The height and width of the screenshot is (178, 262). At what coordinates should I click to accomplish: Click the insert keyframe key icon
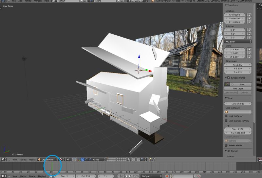click(x=195, y=176)
